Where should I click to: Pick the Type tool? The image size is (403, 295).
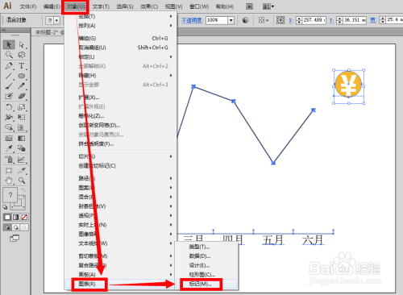point(22,65)
